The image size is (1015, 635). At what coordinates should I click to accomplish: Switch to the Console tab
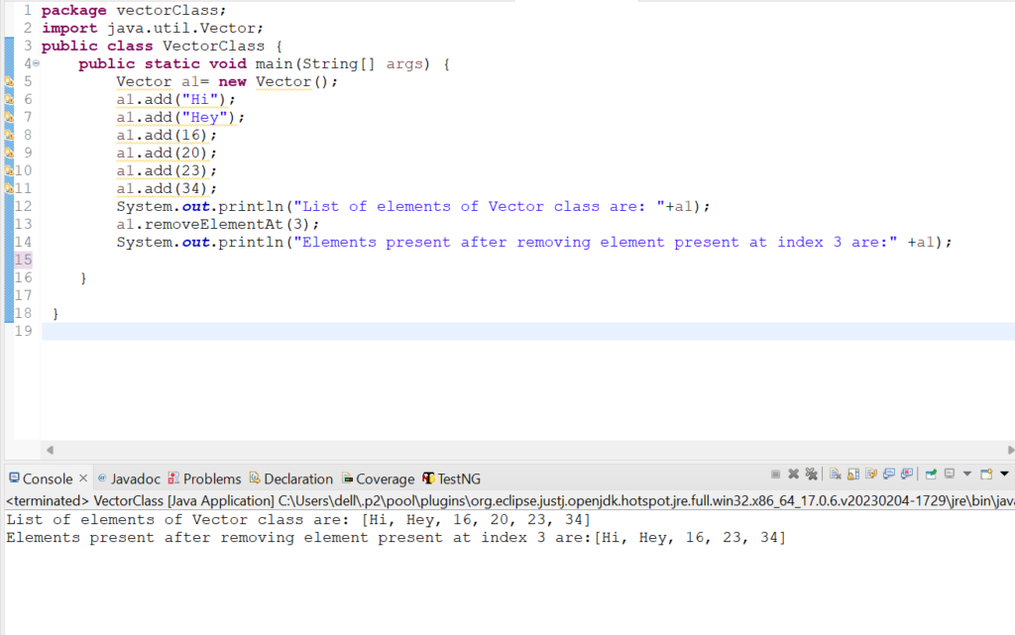pyautogui.click(x=48, y=478)
